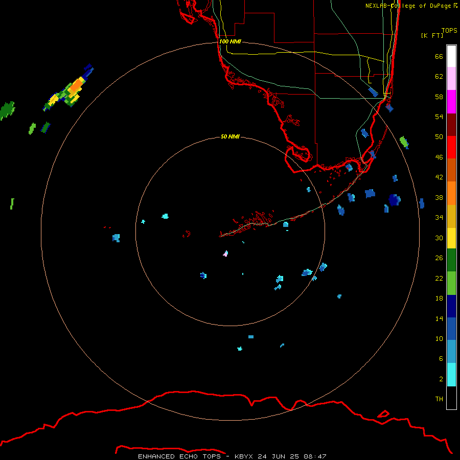Click the ENHANCED ECHO TOPS product title
The image size is (460, 460).
coord(179,456)
